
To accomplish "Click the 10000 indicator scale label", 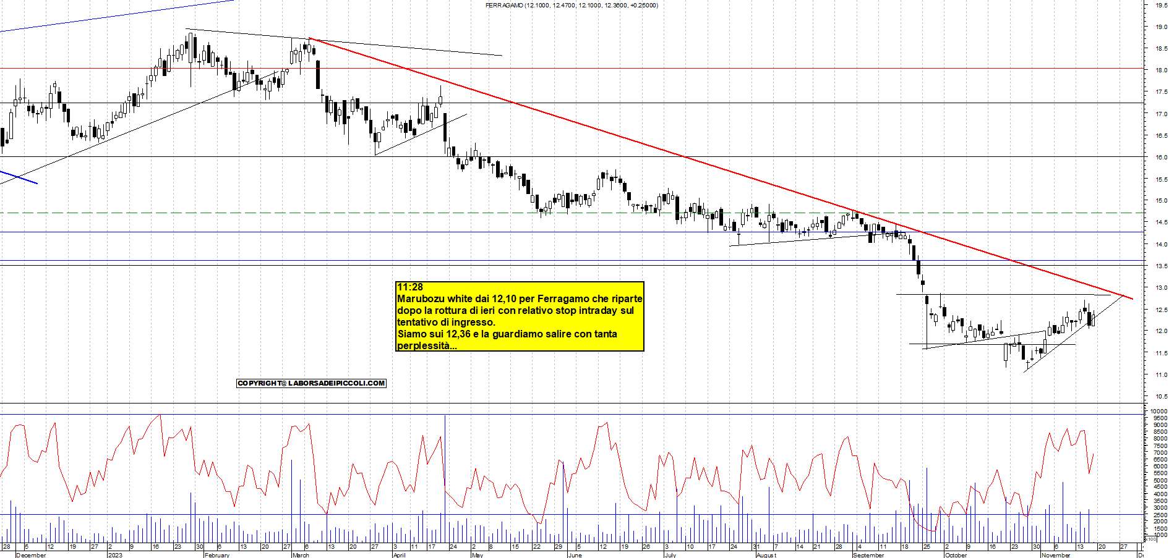I will (1159, 411).
